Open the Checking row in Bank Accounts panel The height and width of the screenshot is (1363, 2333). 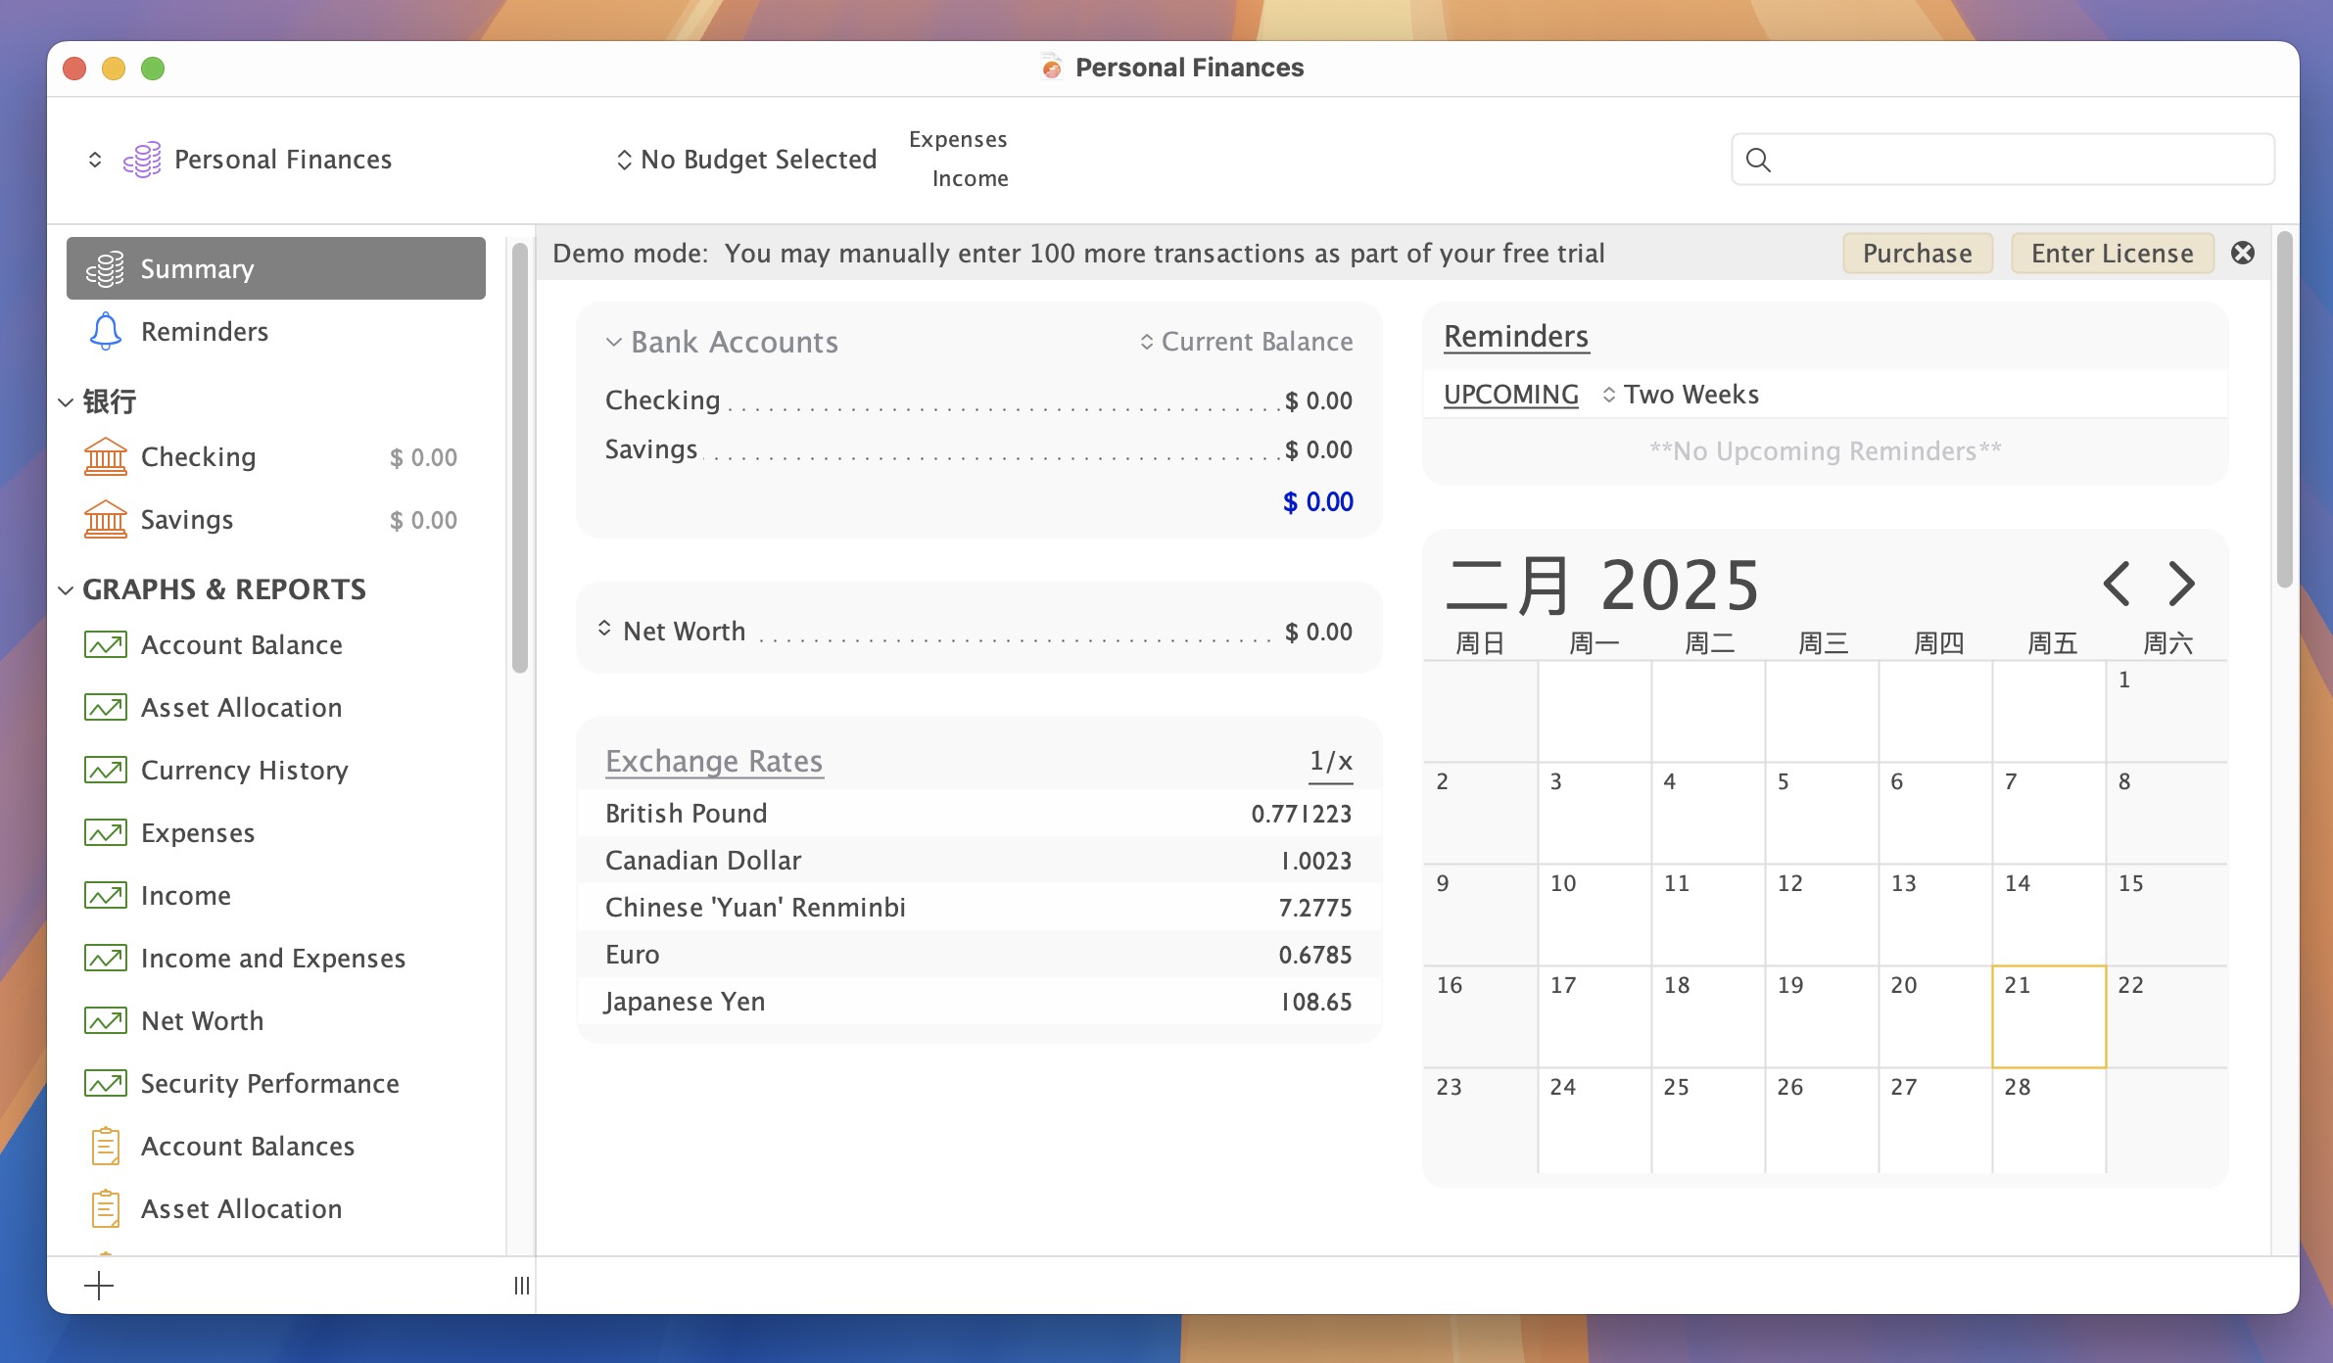pyautogui.click(x=978, y=400)
